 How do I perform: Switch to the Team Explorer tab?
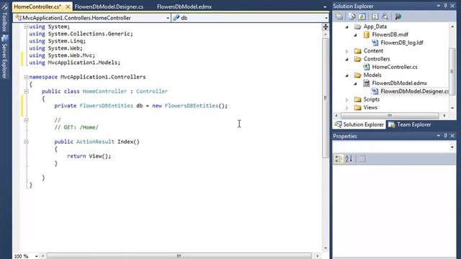(410, 124)
